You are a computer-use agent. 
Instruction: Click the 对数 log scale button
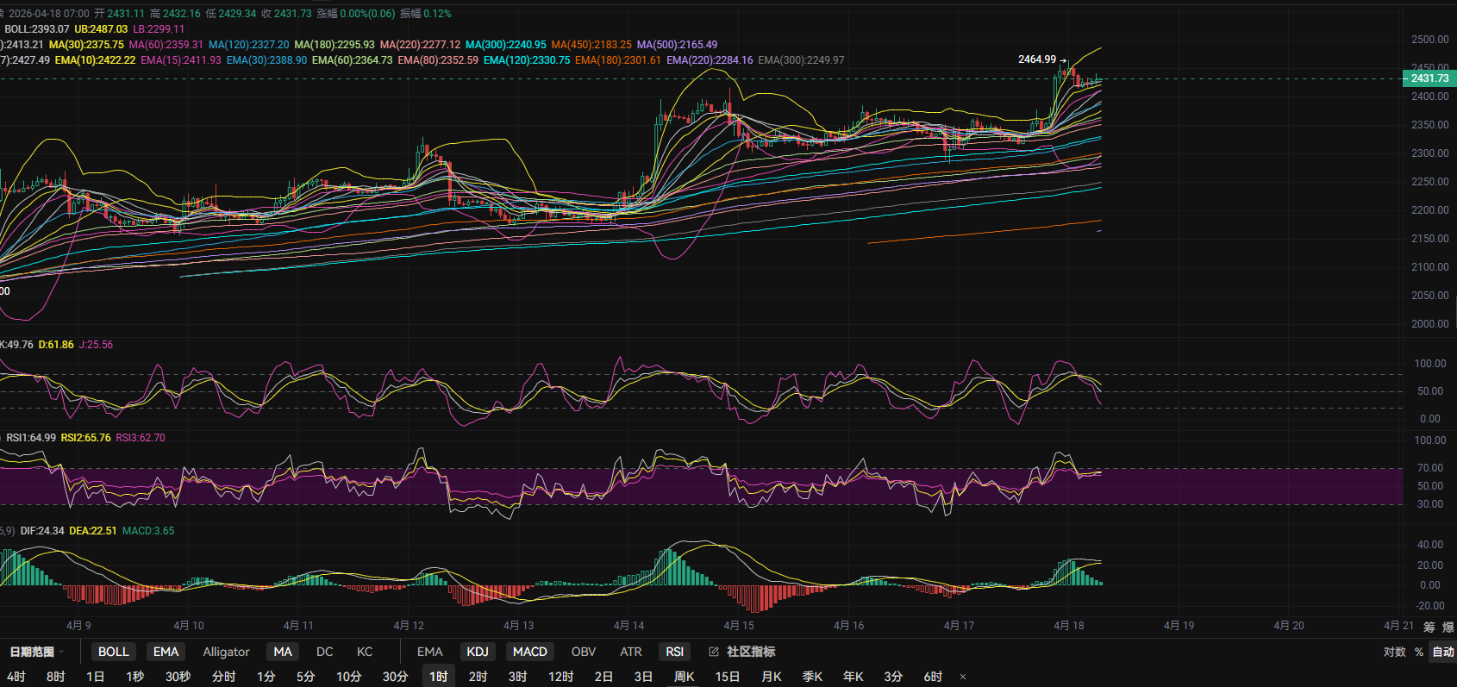tap(1394, 652)
